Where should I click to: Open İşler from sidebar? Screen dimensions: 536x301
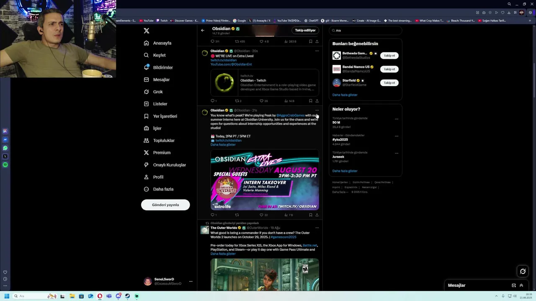[x=152, y=128]
